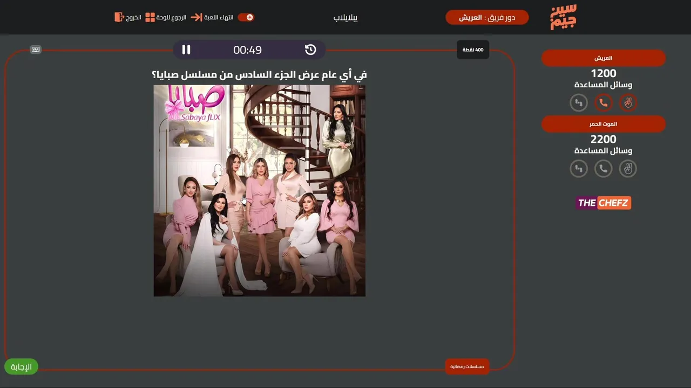Select the الموت الحمر team name bar
The width and height of the screenshot is (691, 388).
click(x=604, y=124)
